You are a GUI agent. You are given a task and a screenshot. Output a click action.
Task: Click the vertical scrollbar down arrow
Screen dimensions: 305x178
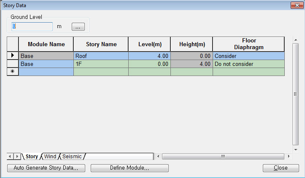click(296, 149)
